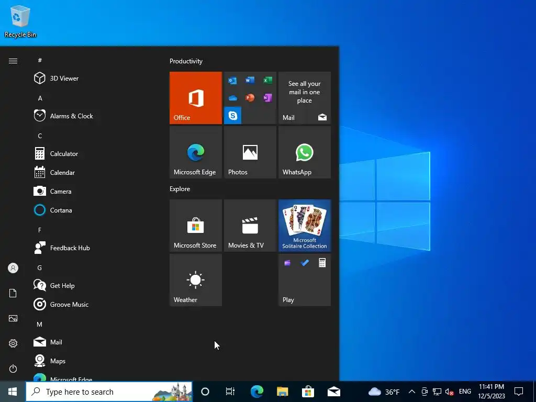
Task: Click the Cortana circle on taskbar
Action: [205, 392]
